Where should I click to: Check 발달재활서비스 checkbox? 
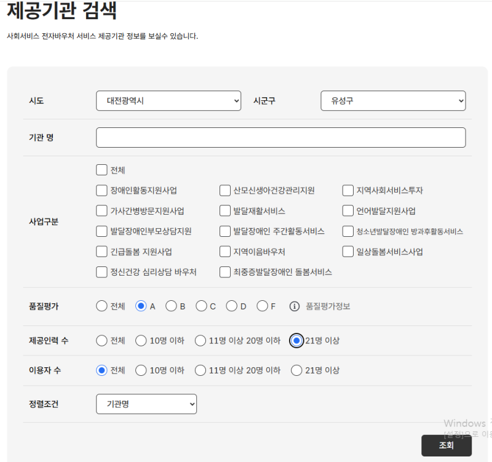coord(225,210)
